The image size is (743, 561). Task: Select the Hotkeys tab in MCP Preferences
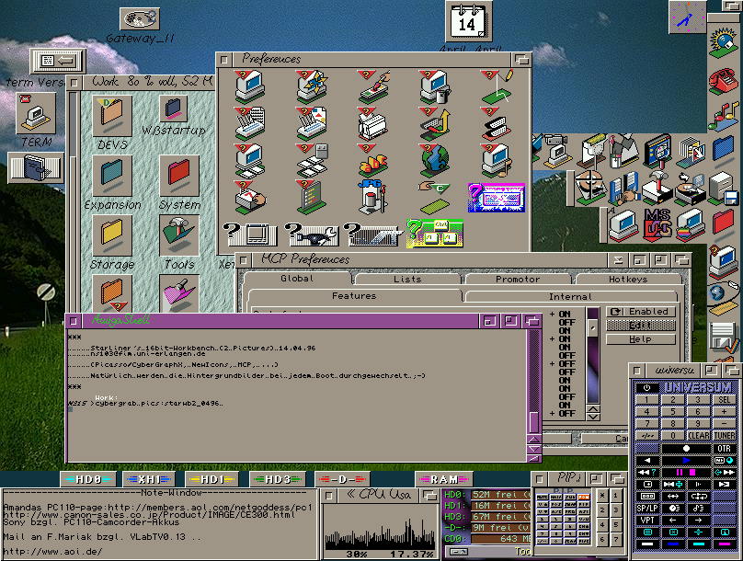click(627, 279)
